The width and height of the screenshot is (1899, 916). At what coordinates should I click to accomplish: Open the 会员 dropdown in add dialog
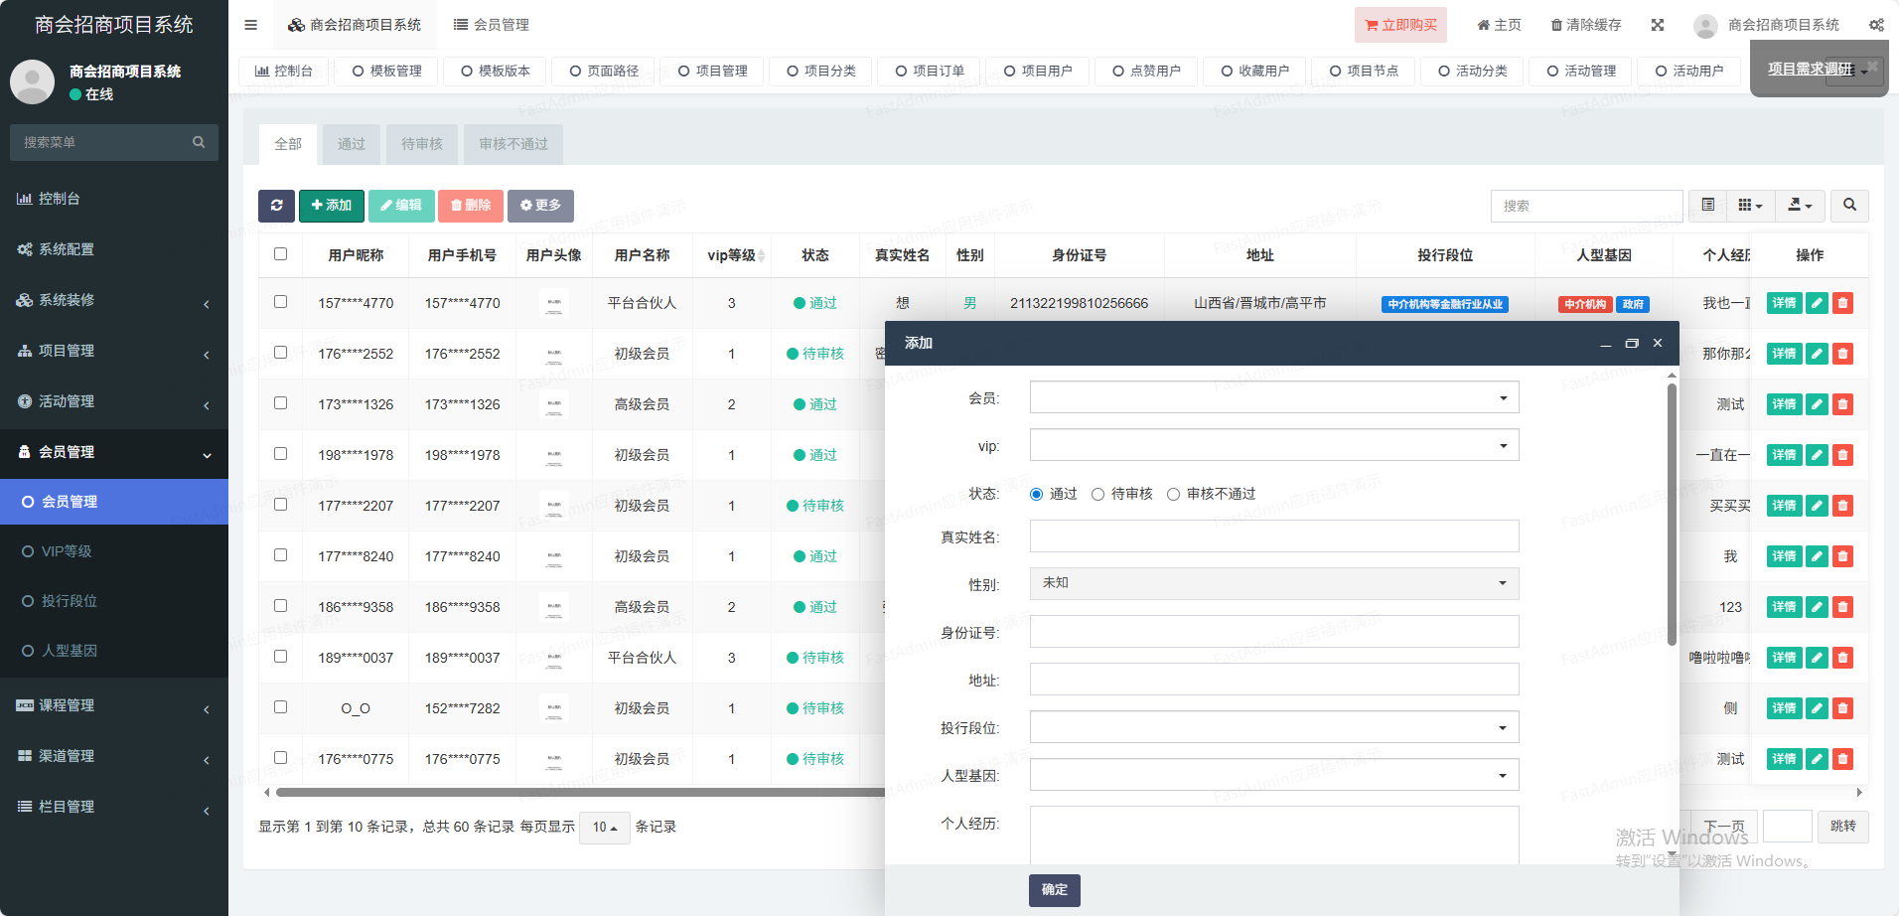(x=1273, y=398)
